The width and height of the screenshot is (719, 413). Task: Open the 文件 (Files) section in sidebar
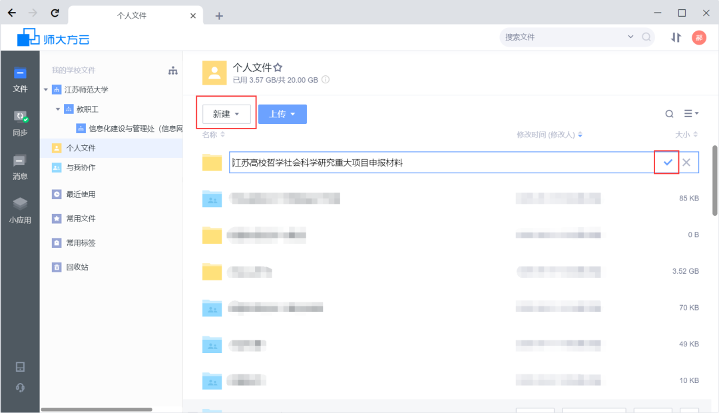[20, 79]
